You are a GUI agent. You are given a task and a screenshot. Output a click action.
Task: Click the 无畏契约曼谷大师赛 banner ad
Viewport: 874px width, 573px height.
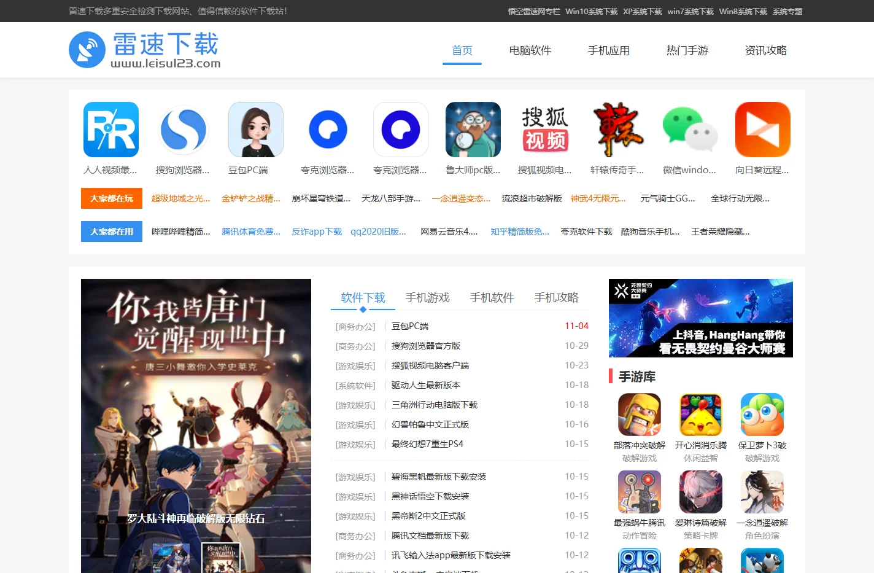point(701,318)
